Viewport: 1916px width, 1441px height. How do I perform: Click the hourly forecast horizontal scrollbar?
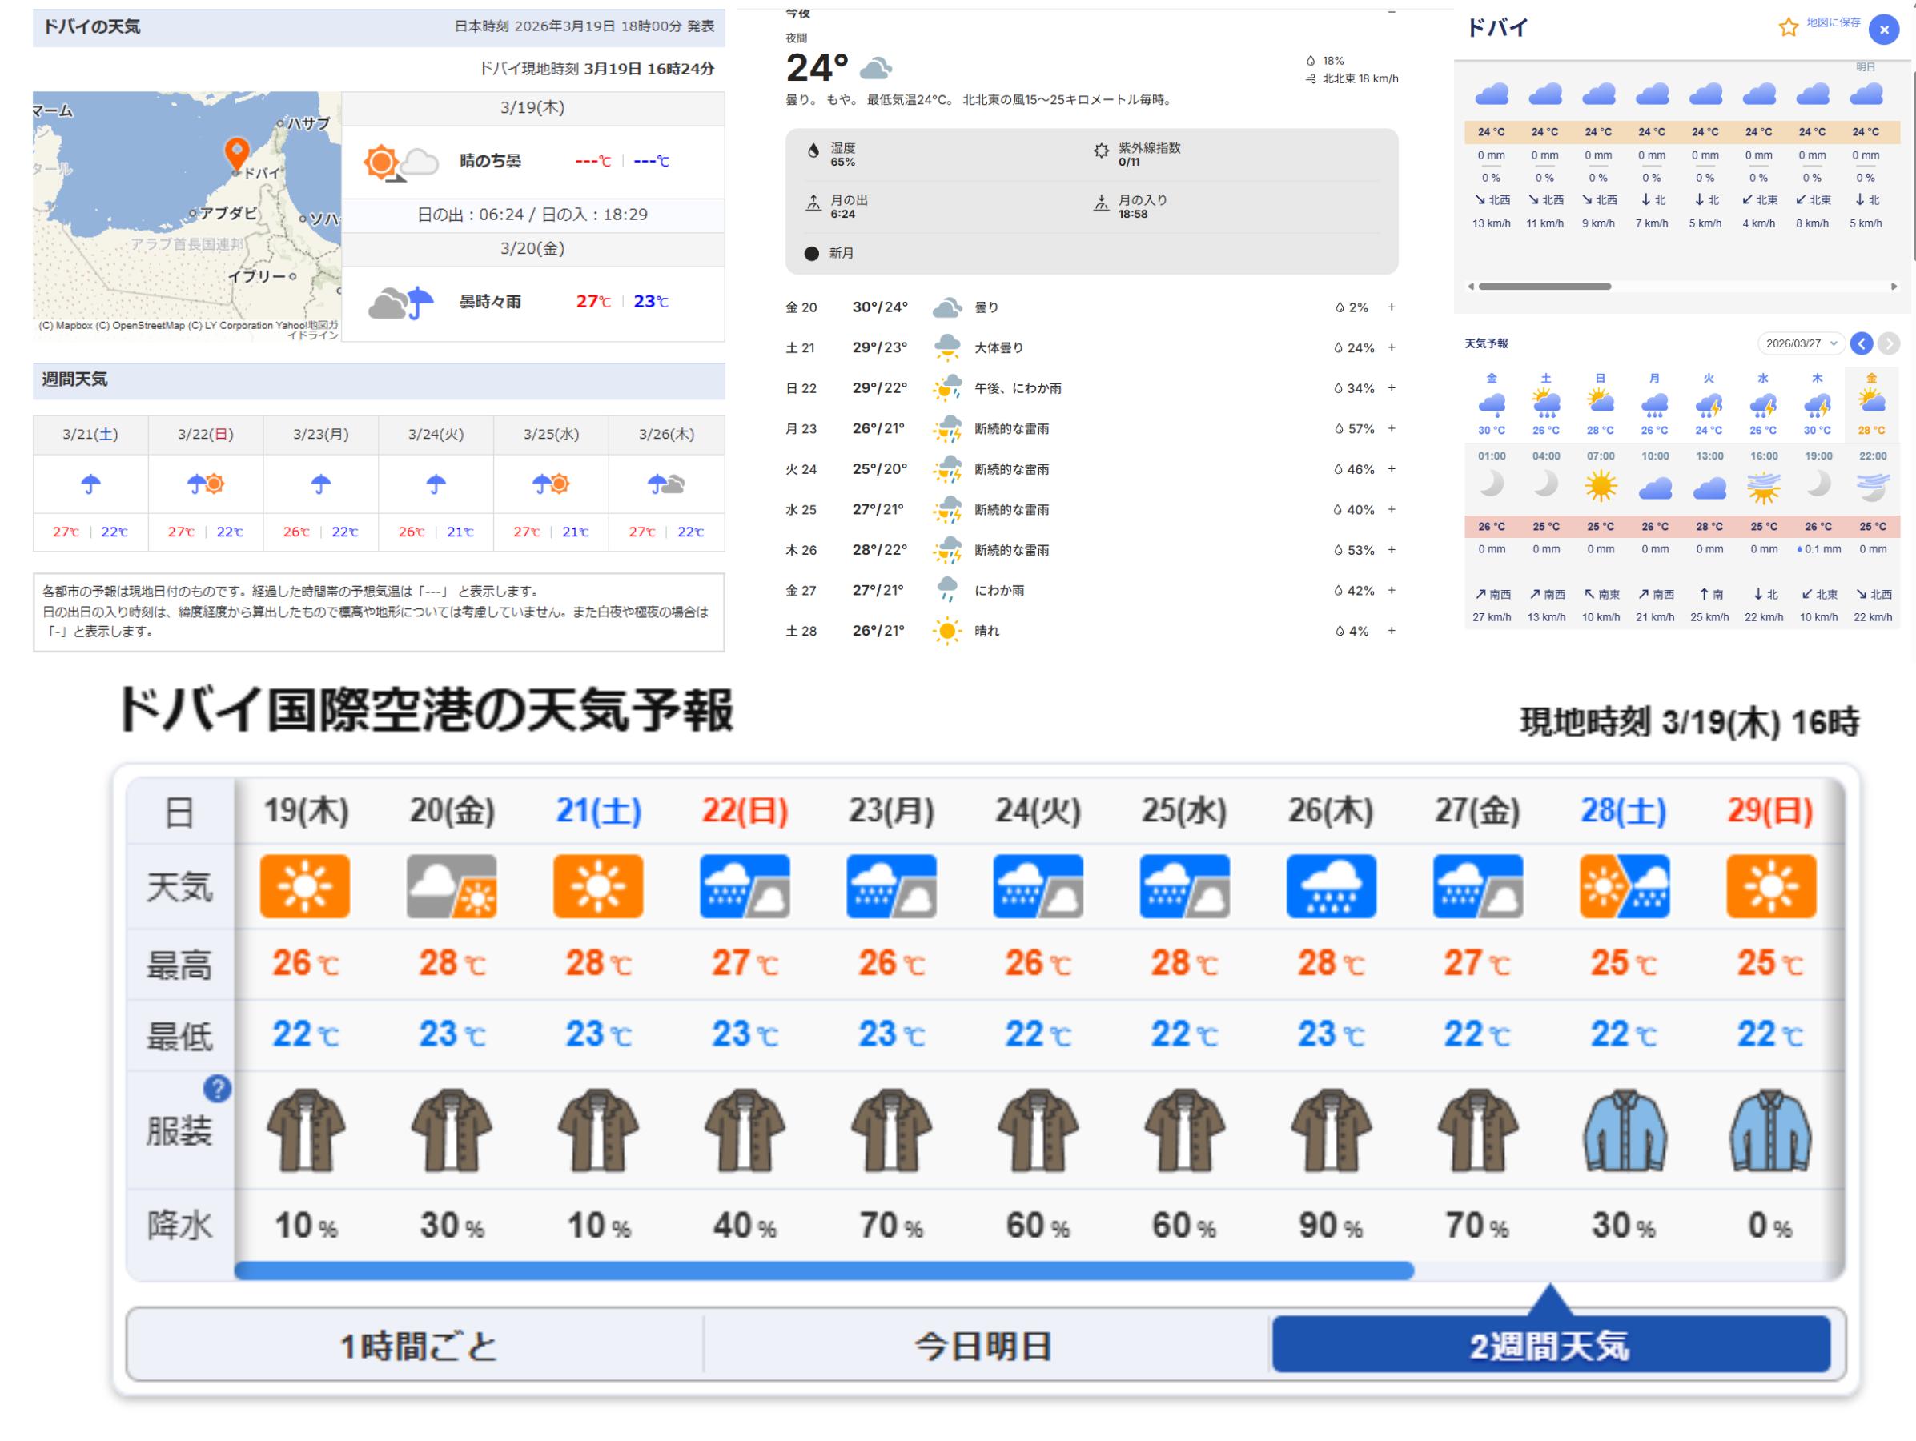click(x=1544, y=287)
